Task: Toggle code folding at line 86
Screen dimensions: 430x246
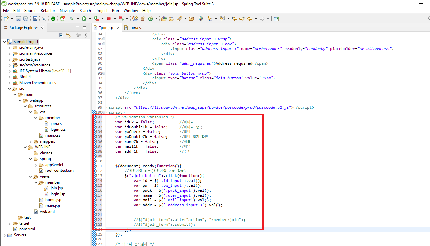Action: pyautogui.click(x=104, y=44)
